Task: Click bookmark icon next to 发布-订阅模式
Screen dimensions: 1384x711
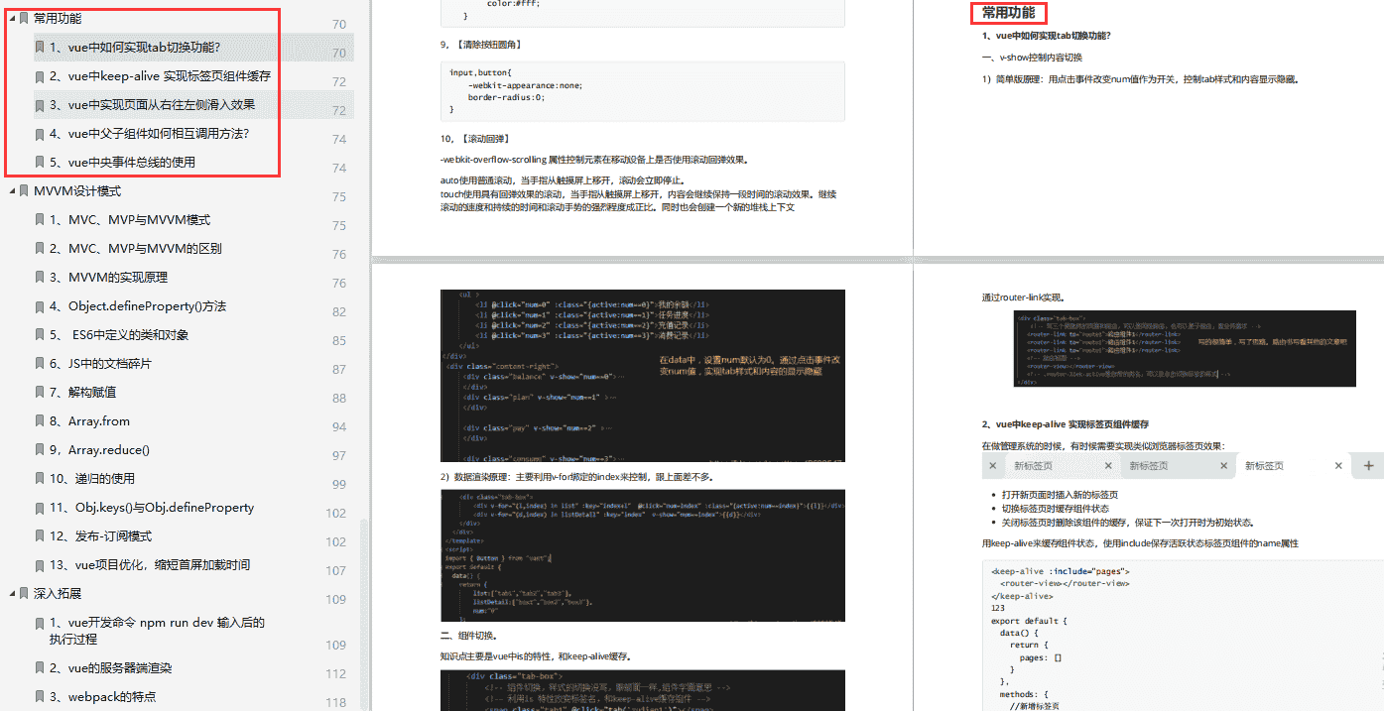Action: tap(40, 536)
